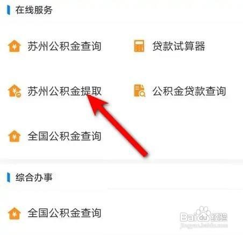
Task: Choose the 全国公积金查询 label under 在线服务
Action: click(x=65, y=136)
